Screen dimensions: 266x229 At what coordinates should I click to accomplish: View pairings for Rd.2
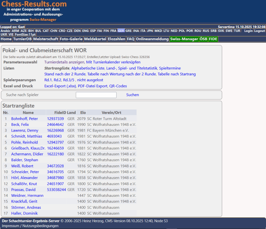click(x=57, y=80)
